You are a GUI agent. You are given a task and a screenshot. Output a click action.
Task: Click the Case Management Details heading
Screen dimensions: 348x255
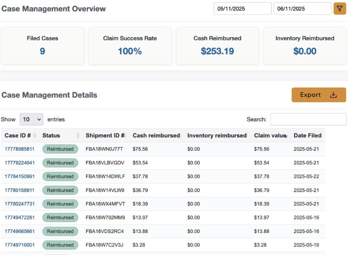click(49, 95)
